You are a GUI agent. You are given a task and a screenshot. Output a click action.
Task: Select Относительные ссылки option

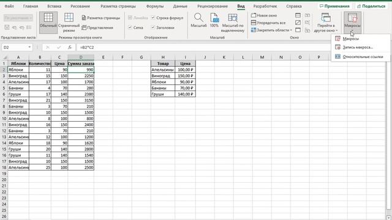coord(361,57)
